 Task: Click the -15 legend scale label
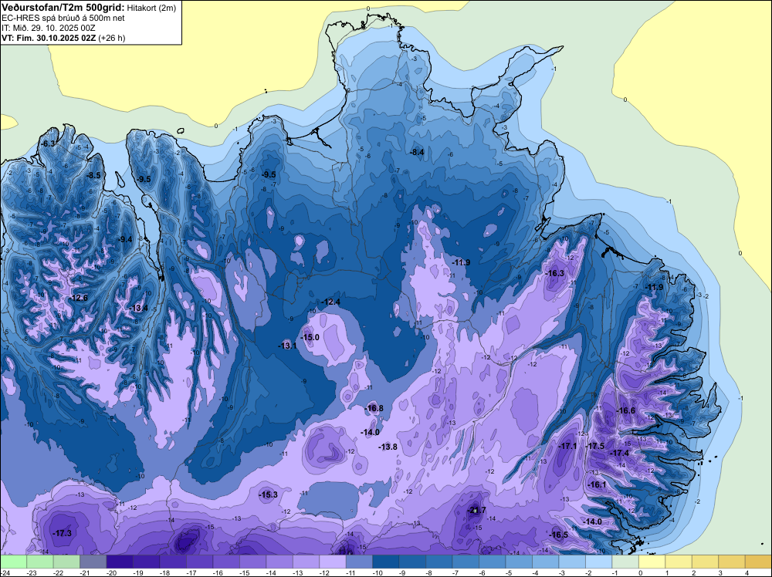click(x=245, y=572)
